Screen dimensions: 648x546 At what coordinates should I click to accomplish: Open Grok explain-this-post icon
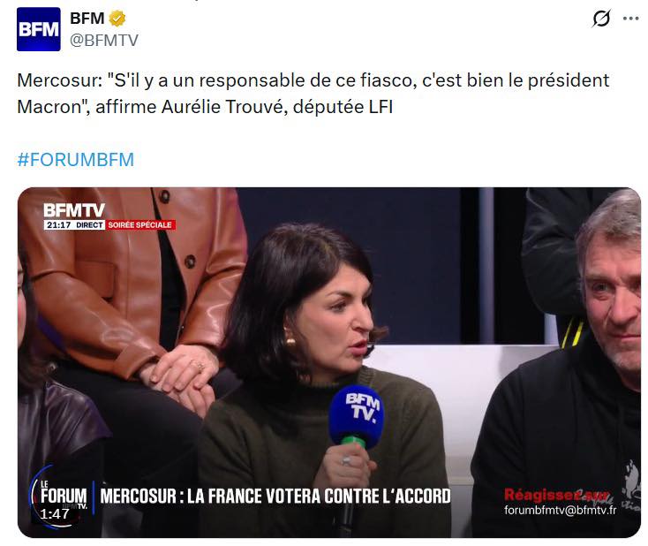pos(601,19)
